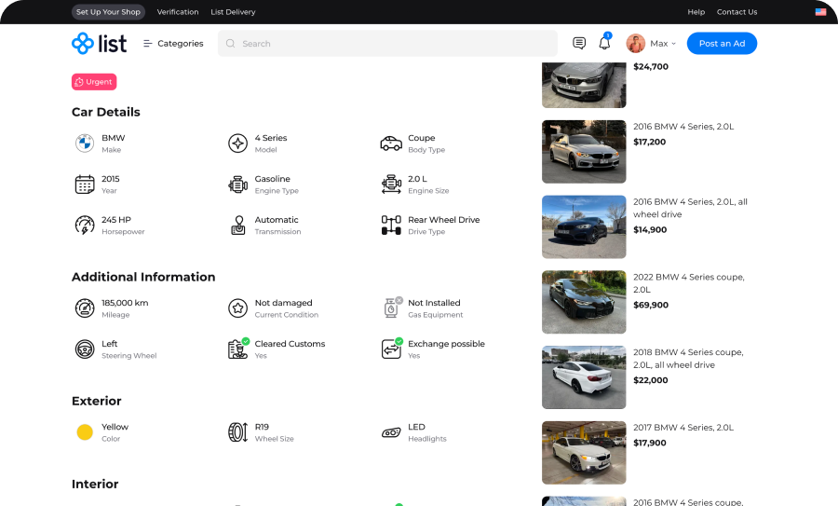Click the $69,900 black BMW thumbnail
The height and width of the screenshot is (506, 838).
tap(584, 302)
